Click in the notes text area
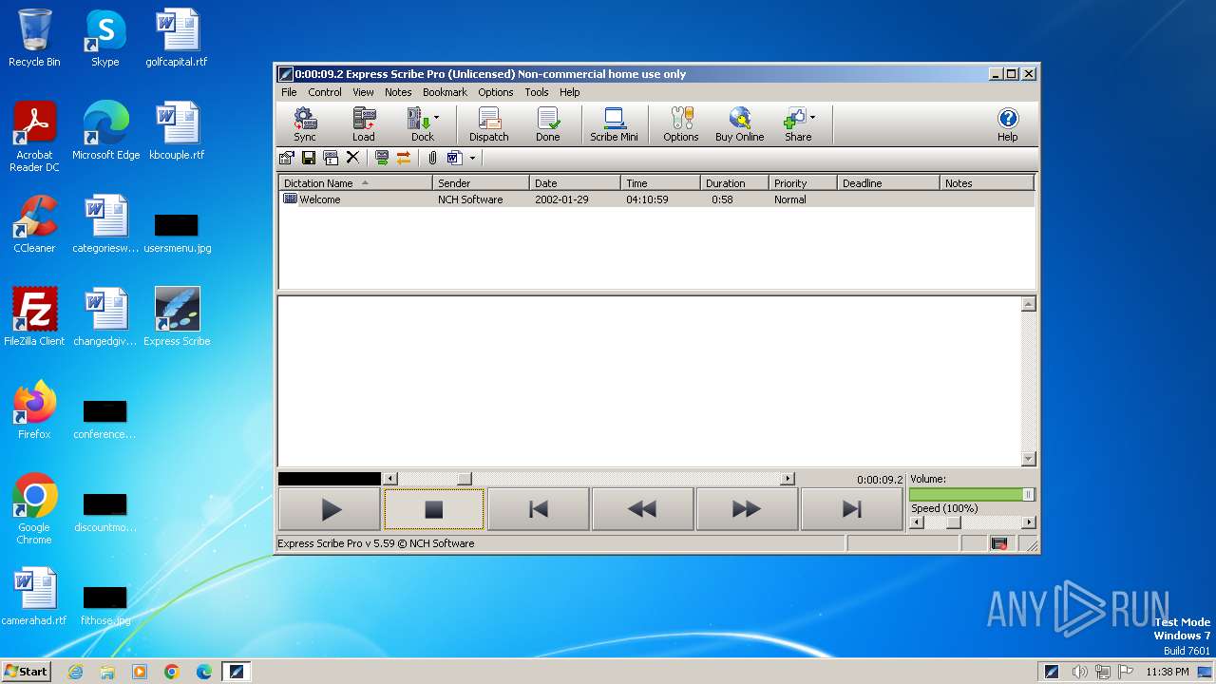This screenshot has width=1216, height=684. point(649,381)
